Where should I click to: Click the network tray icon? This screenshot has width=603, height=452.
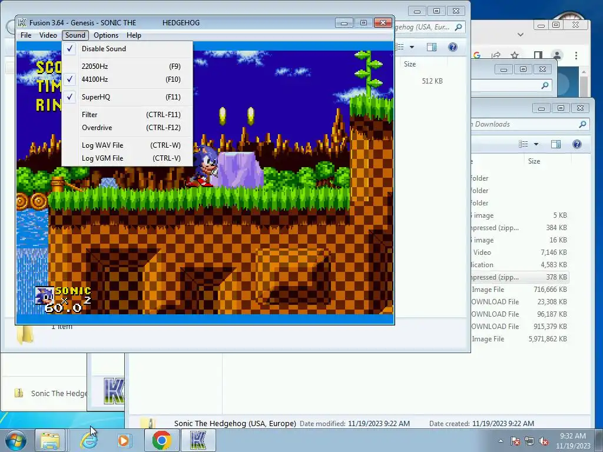coord(529,441)
